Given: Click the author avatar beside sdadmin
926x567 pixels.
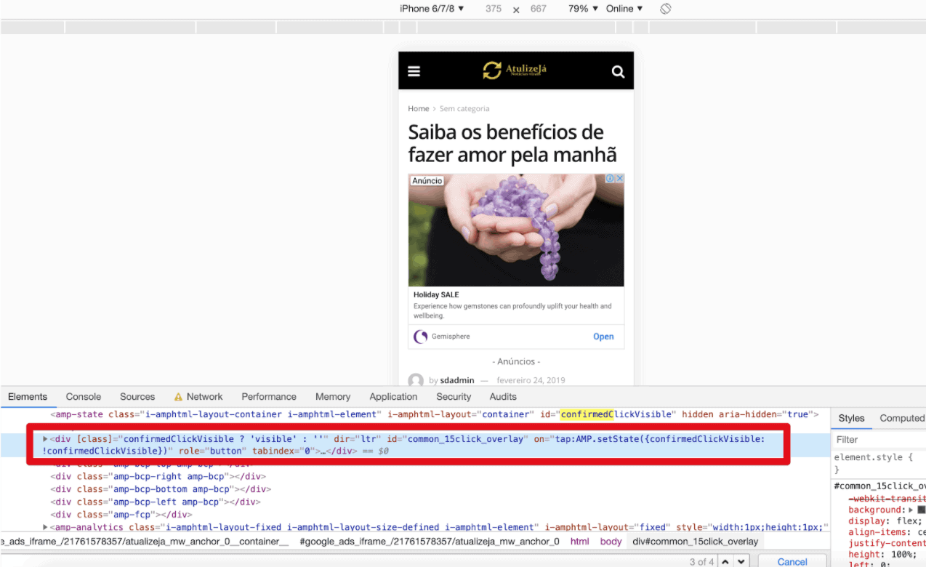Looking at the screenshot, I should tap(416, 380).
